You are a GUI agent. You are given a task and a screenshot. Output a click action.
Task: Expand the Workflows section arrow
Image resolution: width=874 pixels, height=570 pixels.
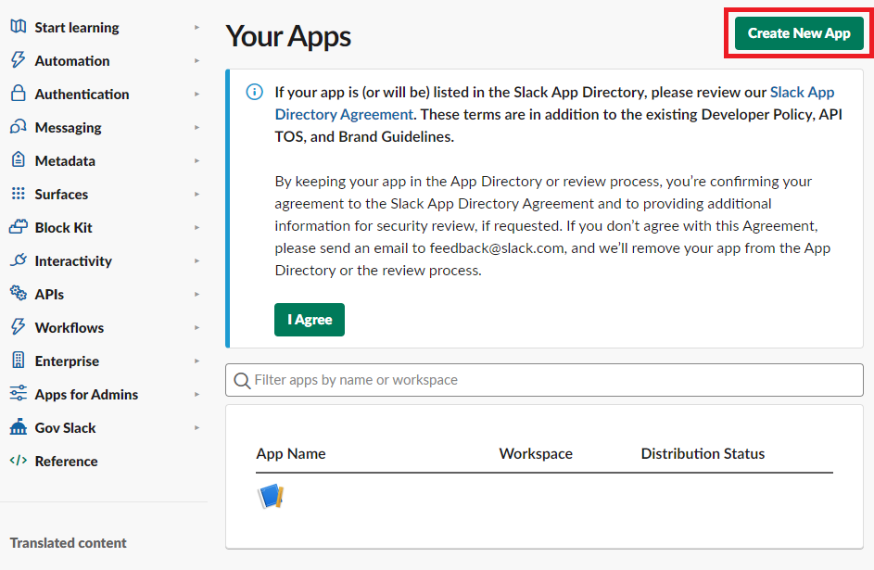[x=196, y=328]
